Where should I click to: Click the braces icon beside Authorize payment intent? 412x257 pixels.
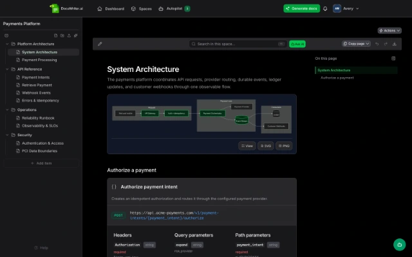[114, 187]
